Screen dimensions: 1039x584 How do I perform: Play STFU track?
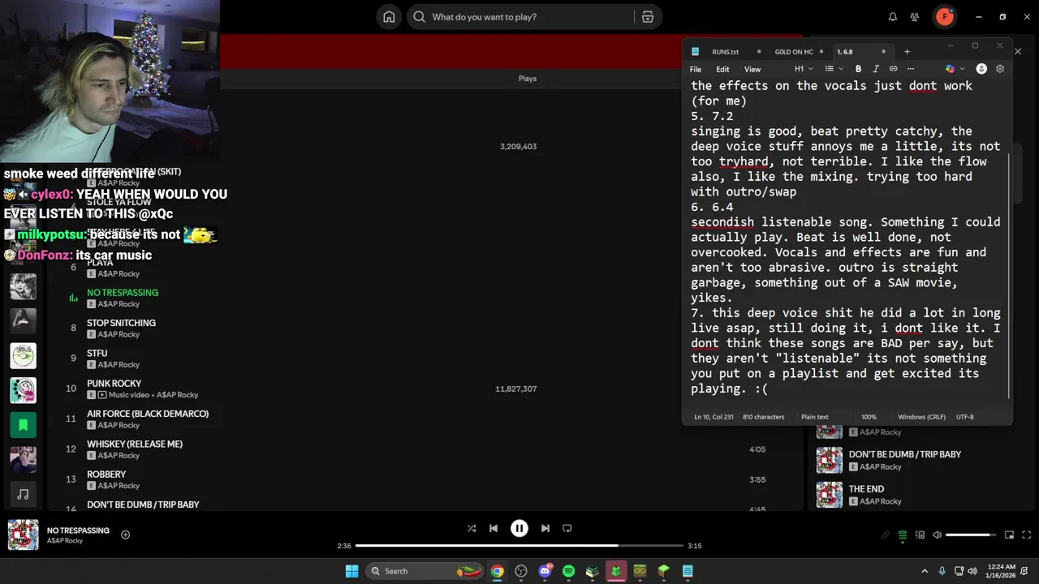[x=97, y=354]
